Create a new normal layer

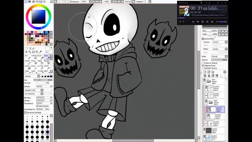coord(205,72)
